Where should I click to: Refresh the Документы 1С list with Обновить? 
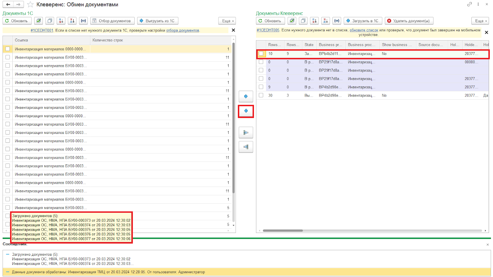click(x=17, y=21)
